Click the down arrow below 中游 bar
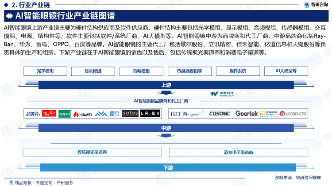 point(166,135)
